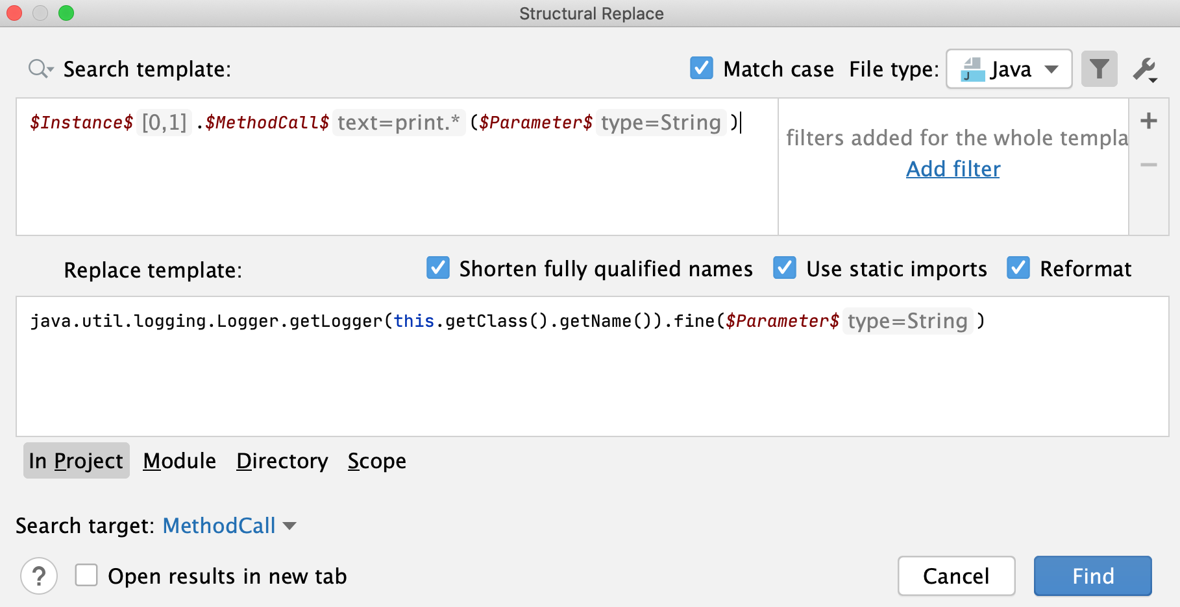Open help via the question mark icon
Image resolution: width=1180 pixels, height=607 pixels.
pos(38,576)
